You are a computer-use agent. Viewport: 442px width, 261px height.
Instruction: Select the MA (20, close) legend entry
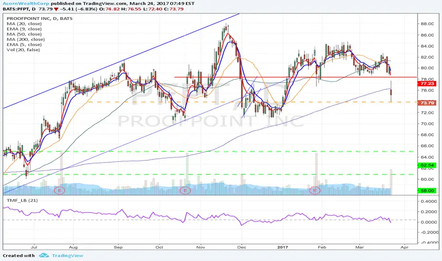click(x=24, y=24)
